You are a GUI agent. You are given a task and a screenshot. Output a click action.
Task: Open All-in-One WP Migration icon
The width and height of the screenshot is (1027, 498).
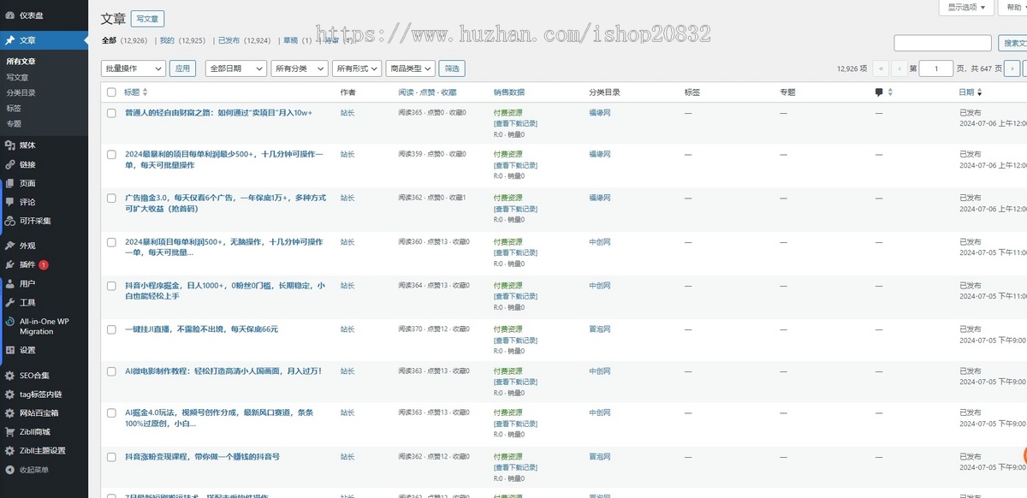pyautogui.click(x=9, y=322)
